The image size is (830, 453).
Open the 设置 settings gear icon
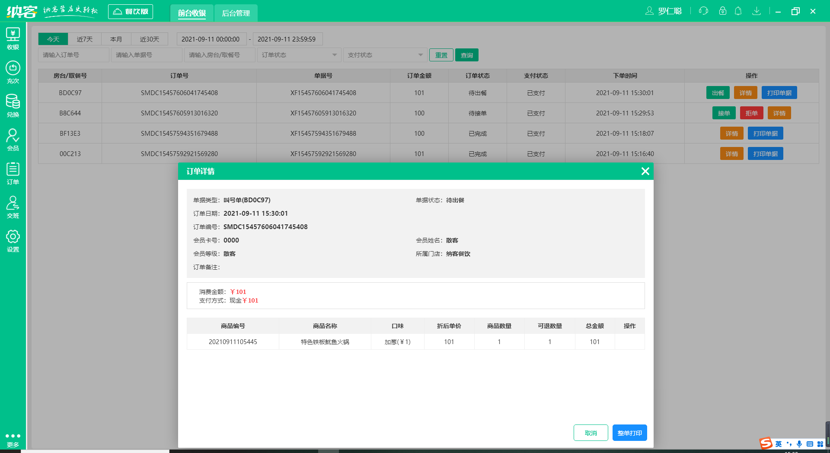[x=13, y=241]
